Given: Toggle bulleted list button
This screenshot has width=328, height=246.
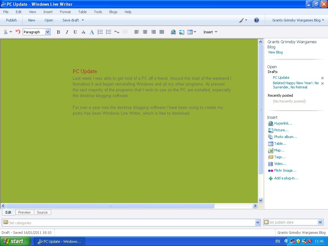Looking at the screenshot, I should point(109,32).
